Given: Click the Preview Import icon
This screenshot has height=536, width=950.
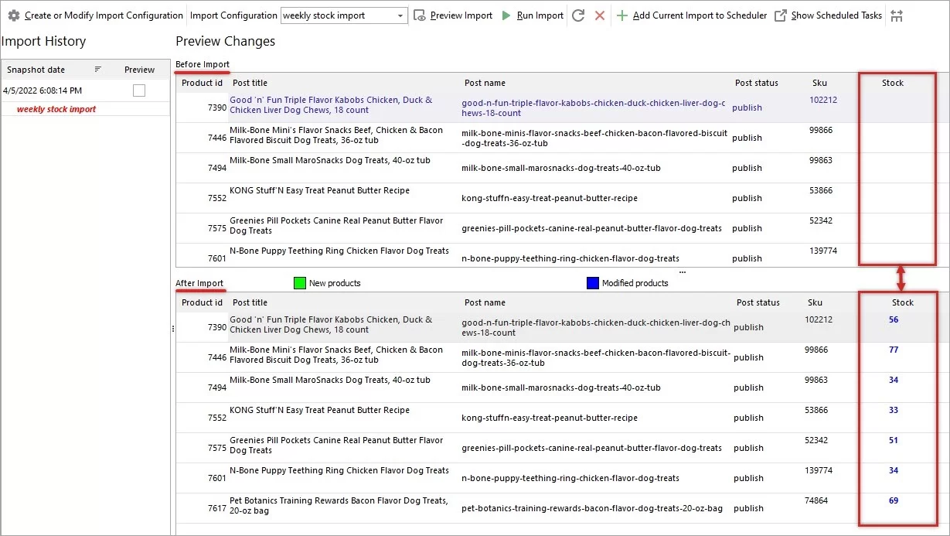Looking at the screenshot, I should pos(419,15).
